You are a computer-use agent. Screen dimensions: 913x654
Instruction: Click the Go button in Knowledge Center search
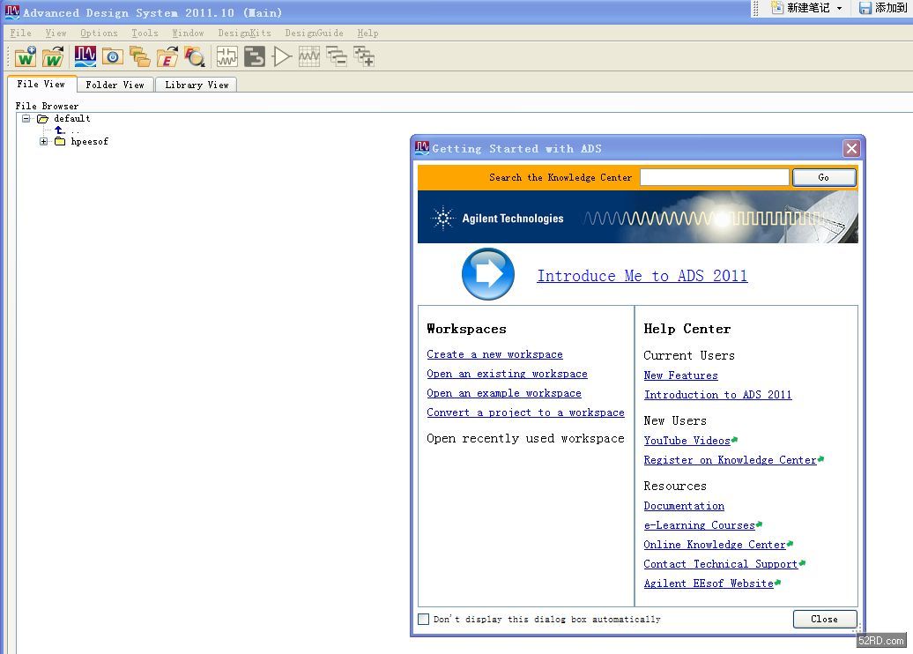824,177
